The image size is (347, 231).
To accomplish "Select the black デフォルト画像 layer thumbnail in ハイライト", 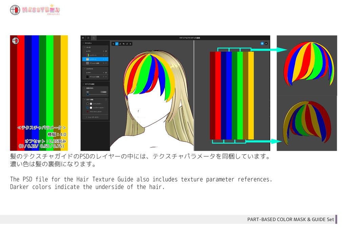I will [x=87, y=77].
